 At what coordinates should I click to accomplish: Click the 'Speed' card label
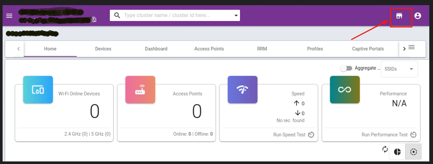pyautogui.click(x=298, y=94)
